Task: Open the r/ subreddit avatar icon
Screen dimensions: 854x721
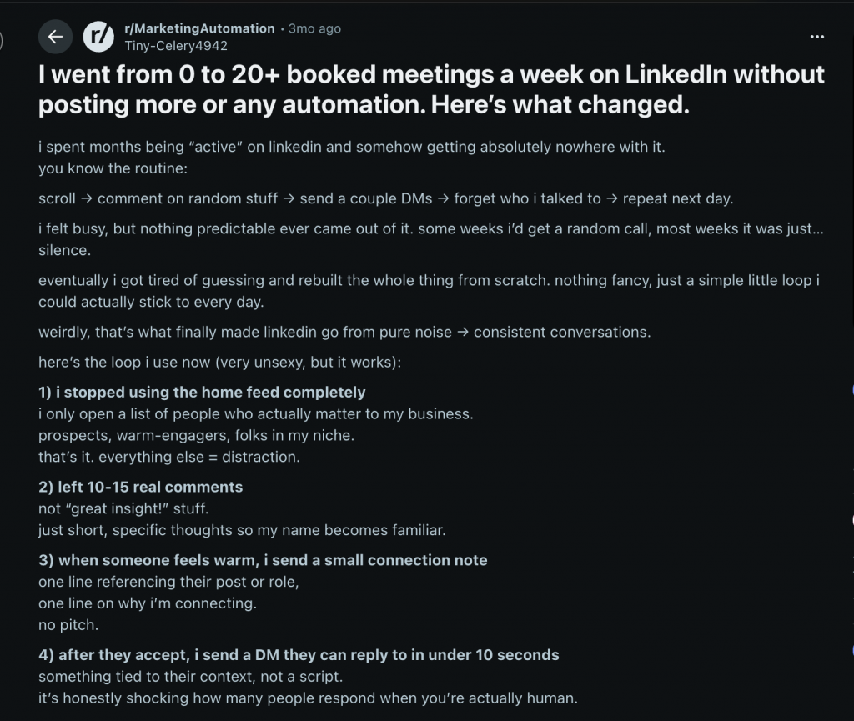Action: tap(98, 36)
